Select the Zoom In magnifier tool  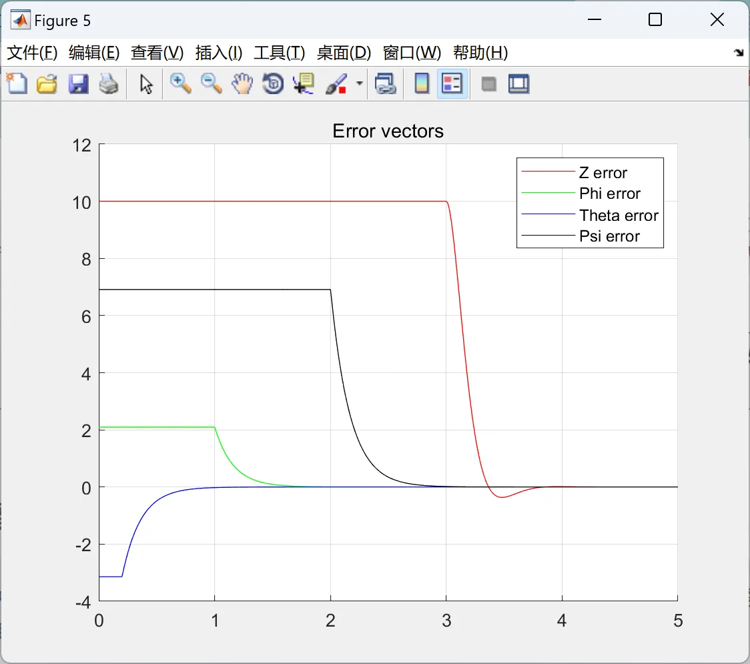(180, 83)
